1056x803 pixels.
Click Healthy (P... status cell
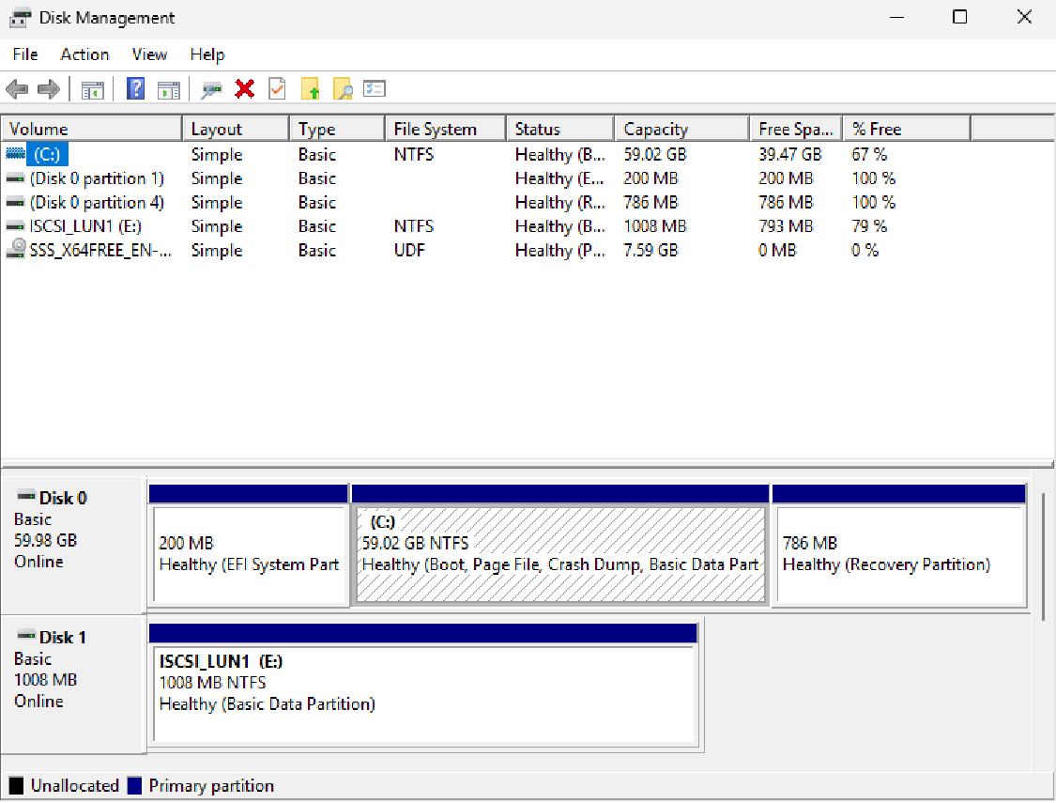point(560,251)
